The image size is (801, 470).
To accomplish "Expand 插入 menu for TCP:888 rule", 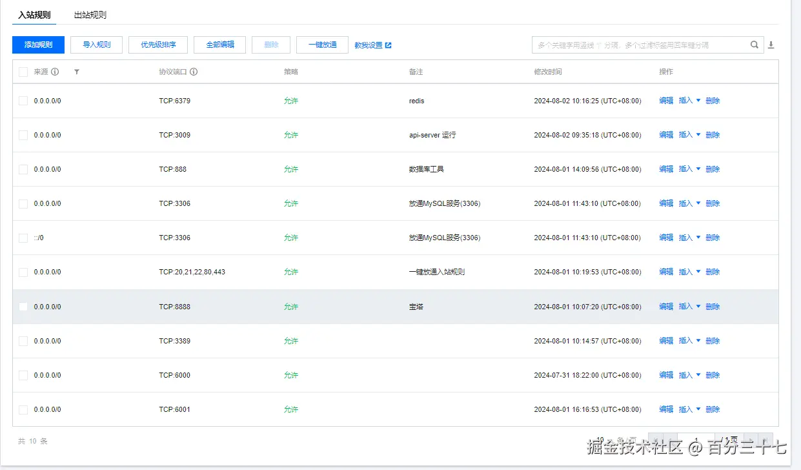I will (689, 169).
